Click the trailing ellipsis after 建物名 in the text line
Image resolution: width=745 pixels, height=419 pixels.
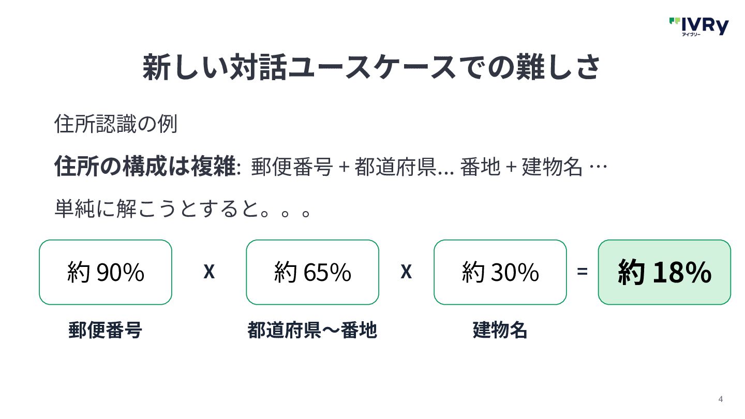598,168
